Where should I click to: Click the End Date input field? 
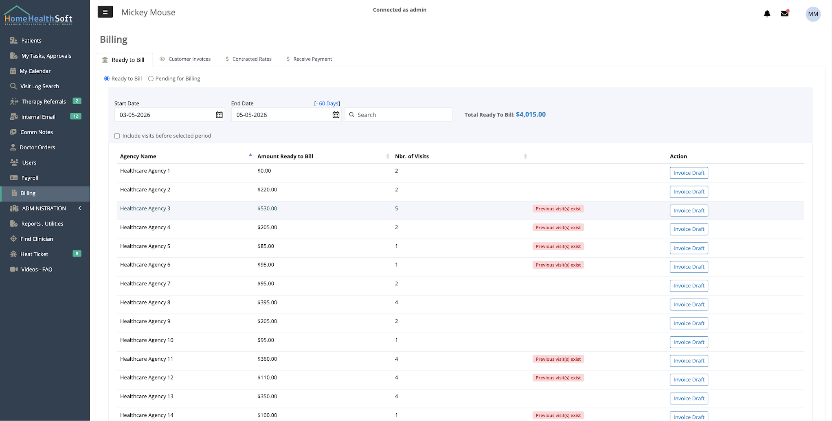[286, 115]
